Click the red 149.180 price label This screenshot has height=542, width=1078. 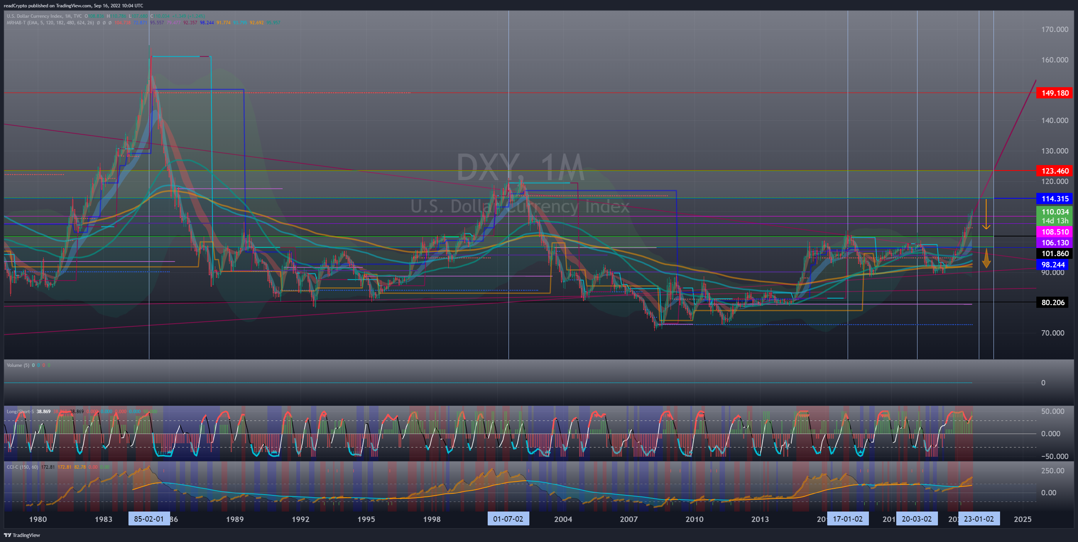(x=1054, y=93)
